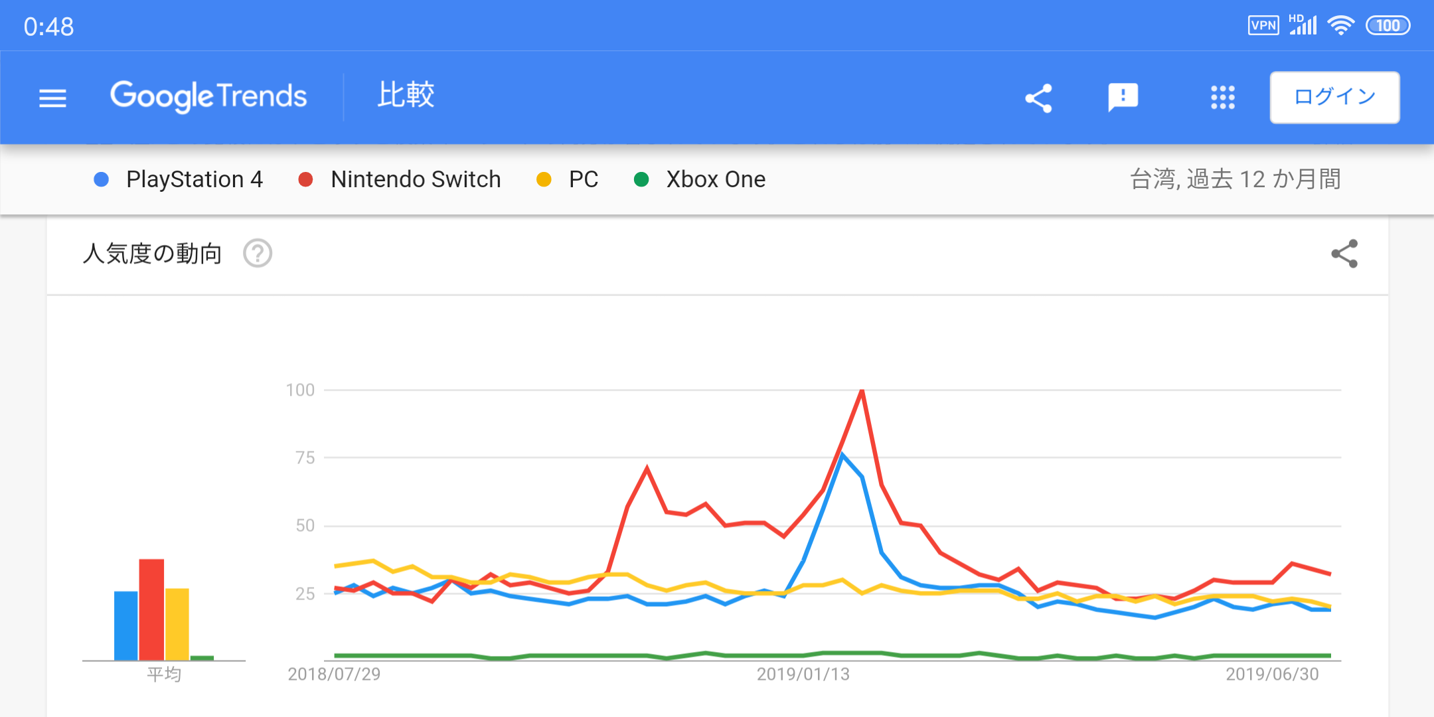Click the red Nintendo Switch average bar
The image size is (1434, 717).
151,609
